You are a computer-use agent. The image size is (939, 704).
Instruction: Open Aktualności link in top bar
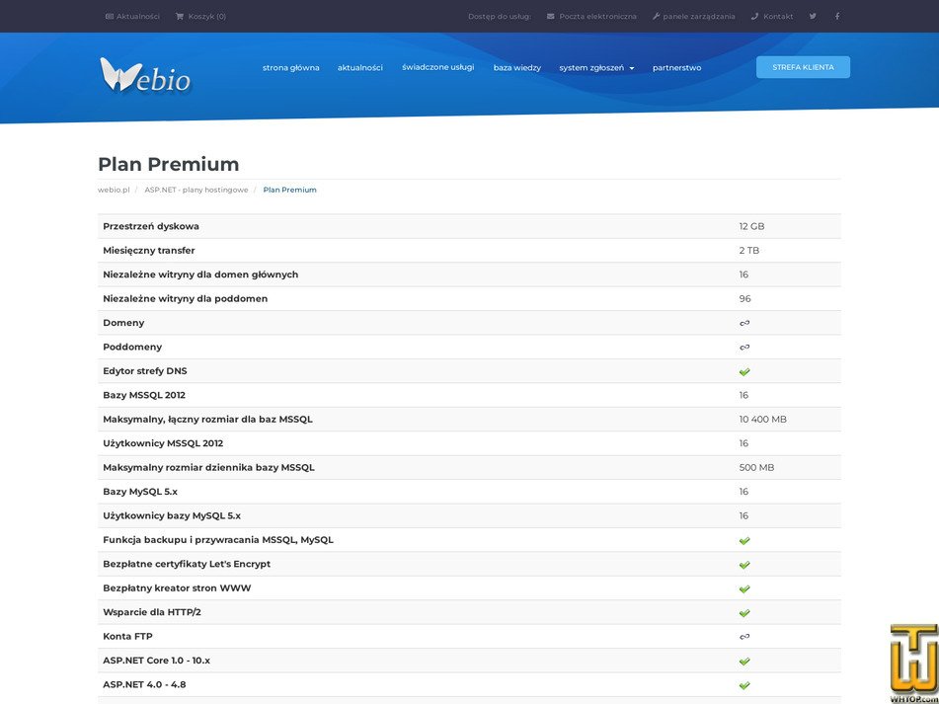pos(132,16)
